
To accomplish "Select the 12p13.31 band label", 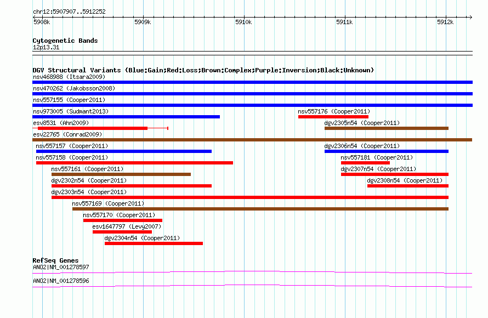I will (x=46, y=47).
